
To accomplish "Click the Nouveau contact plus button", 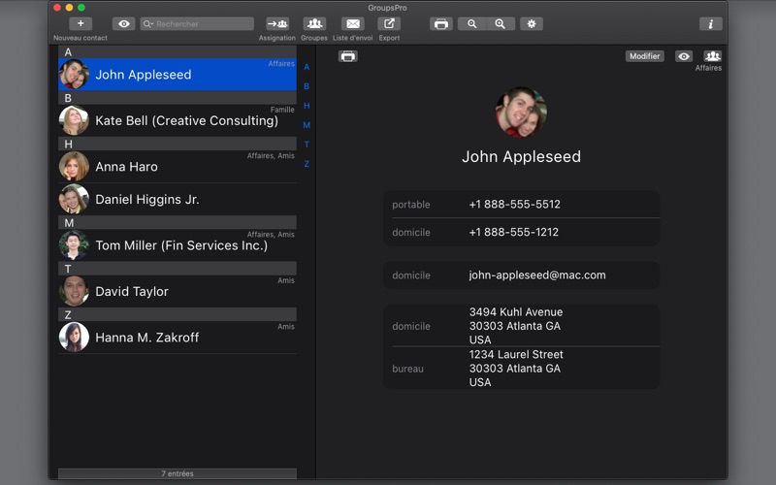I will pyautogui.click(x=81, y=23).
